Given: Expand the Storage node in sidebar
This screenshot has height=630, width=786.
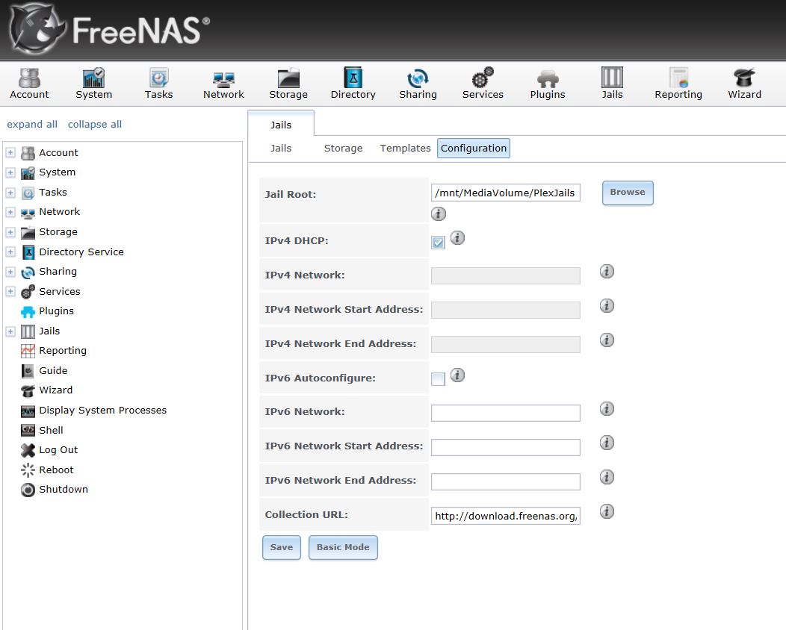Looking at the screenshot, I should (x=10, y=232).
